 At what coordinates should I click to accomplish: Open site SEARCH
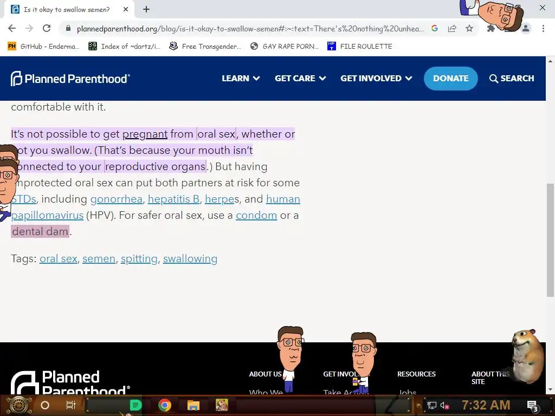[512, 78]
